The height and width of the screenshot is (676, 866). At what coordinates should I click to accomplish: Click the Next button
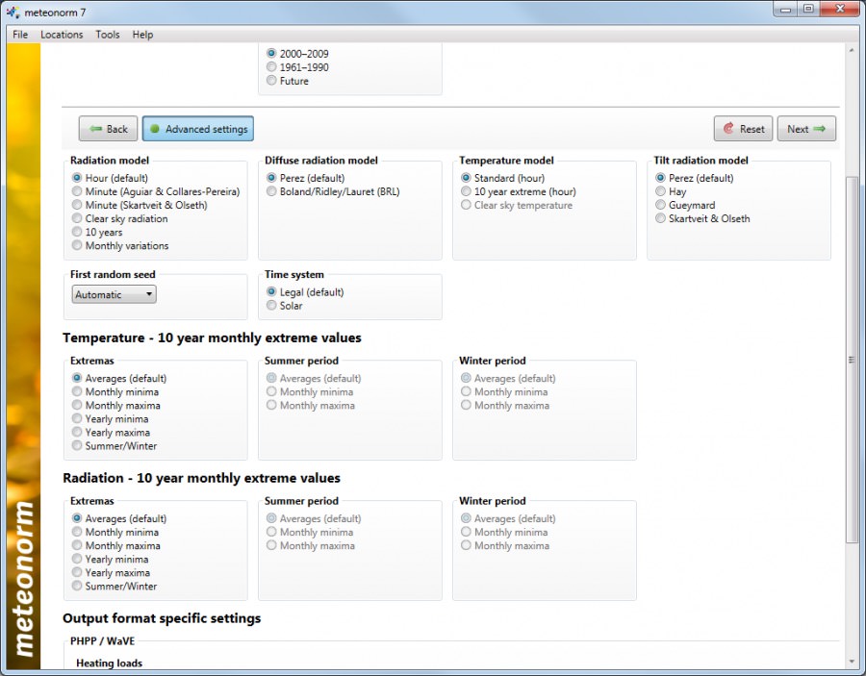click(x=806, y=128)
